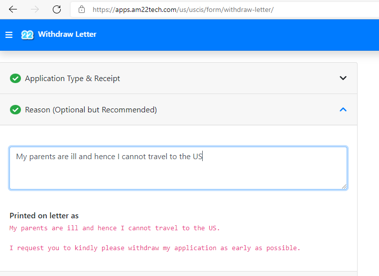Click the Printed on letter as label
The image size is (379, 276).
(x=44, y=216)
